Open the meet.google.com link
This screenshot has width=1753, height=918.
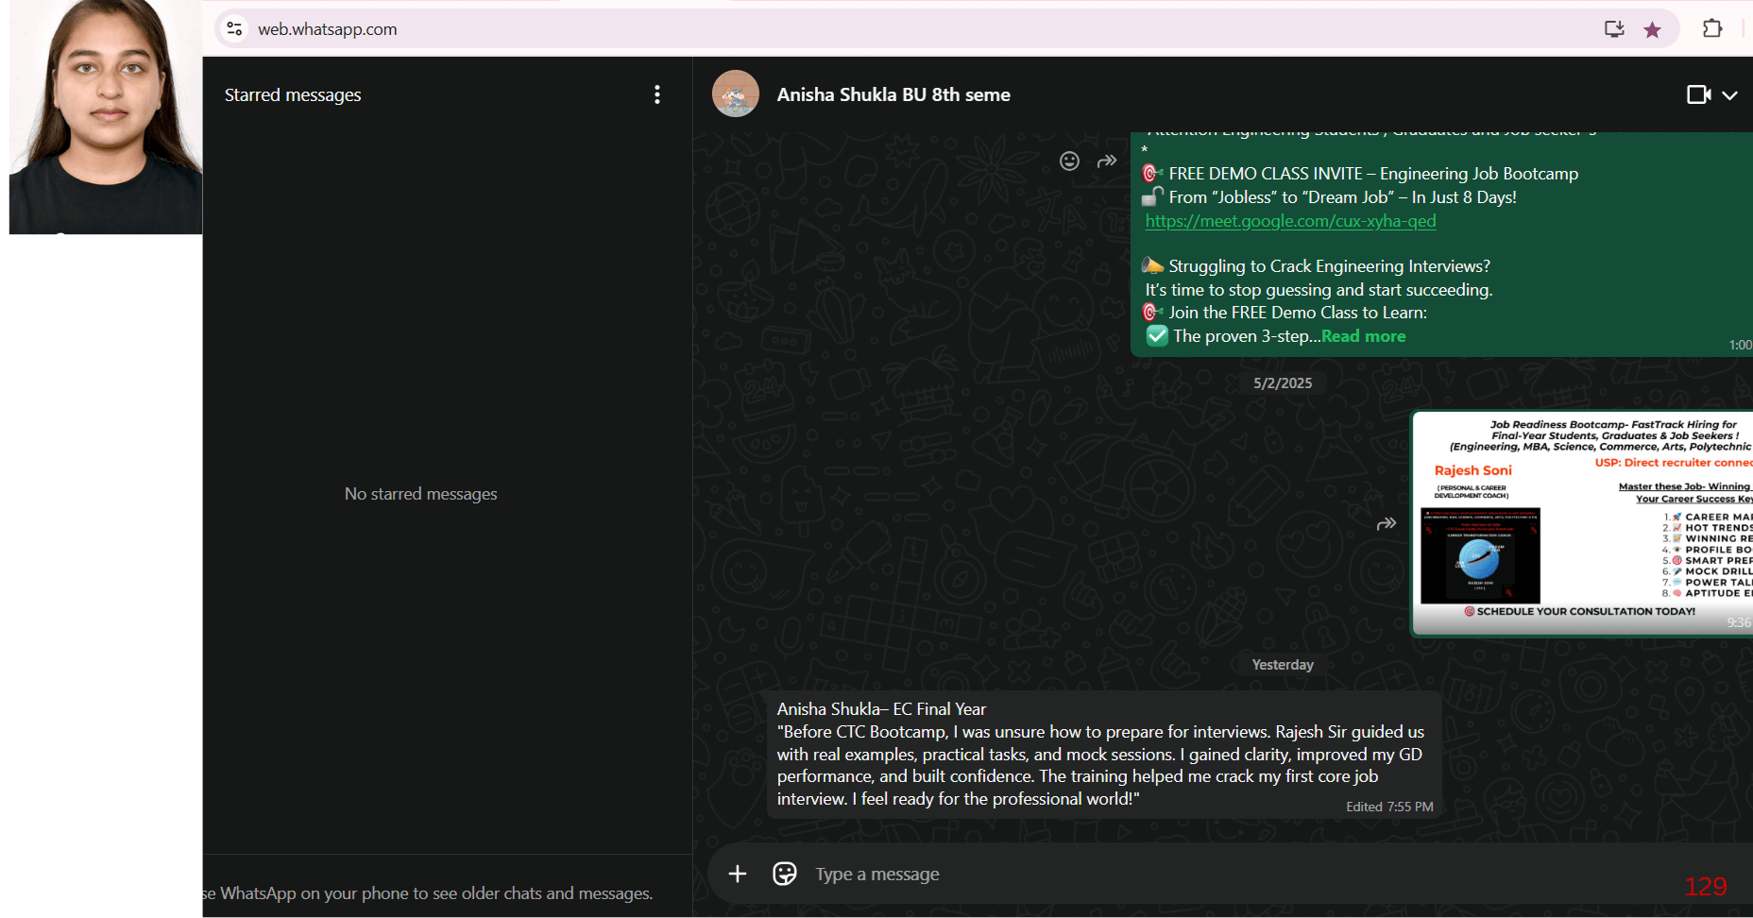click(x=1290, y=221)
